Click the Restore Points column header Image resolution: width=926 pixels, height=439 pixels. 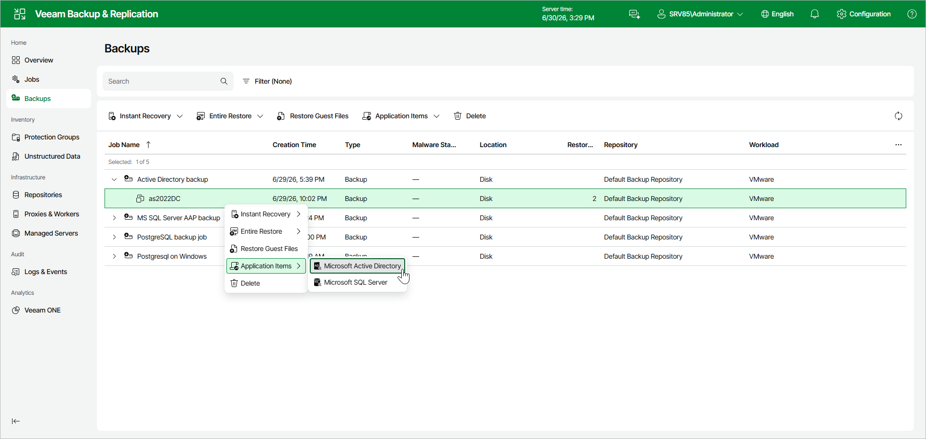[580, 145]
